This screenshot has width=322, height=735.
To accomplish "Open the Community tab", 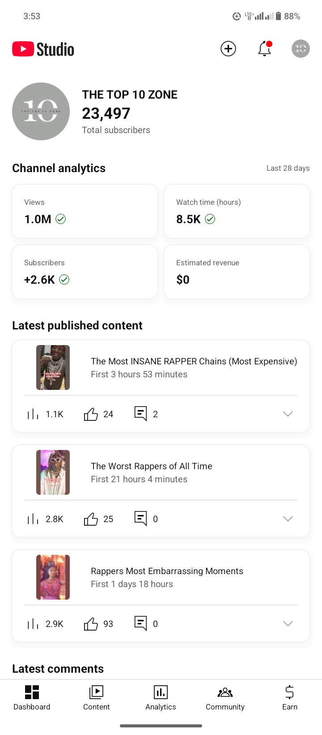I will pyautogui.click(x=225, y=698).
